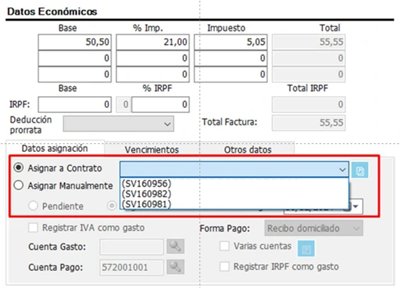Open the Deducción prorrata dropdown
Screen dimensions: 401x288
118,124
